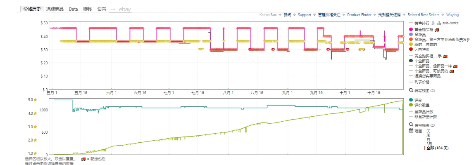The width and height of the screenshot is (476, 165).
Task: Hide the 闪电特价 red series
Action: (411, 49)
